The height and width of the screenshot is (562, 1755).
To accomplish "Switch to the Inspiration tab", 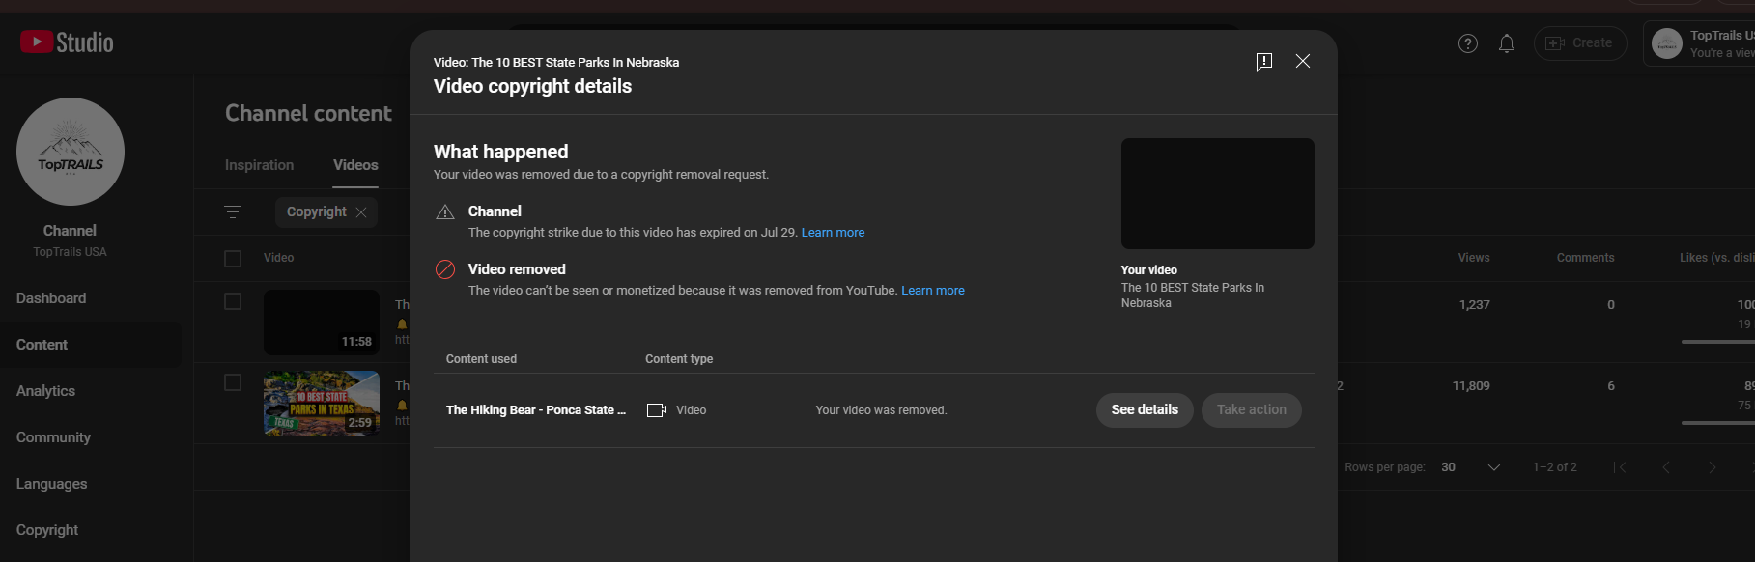I will pos(259,165).
